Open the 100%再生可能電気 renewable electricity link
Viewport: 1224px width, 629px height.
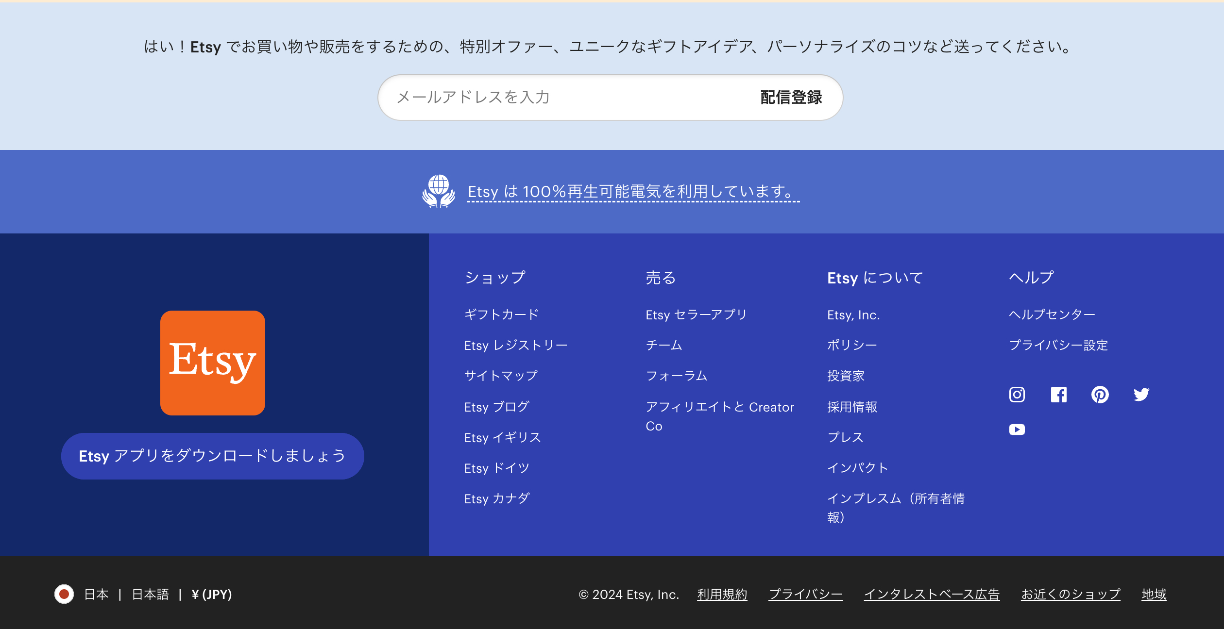point(633,192)
